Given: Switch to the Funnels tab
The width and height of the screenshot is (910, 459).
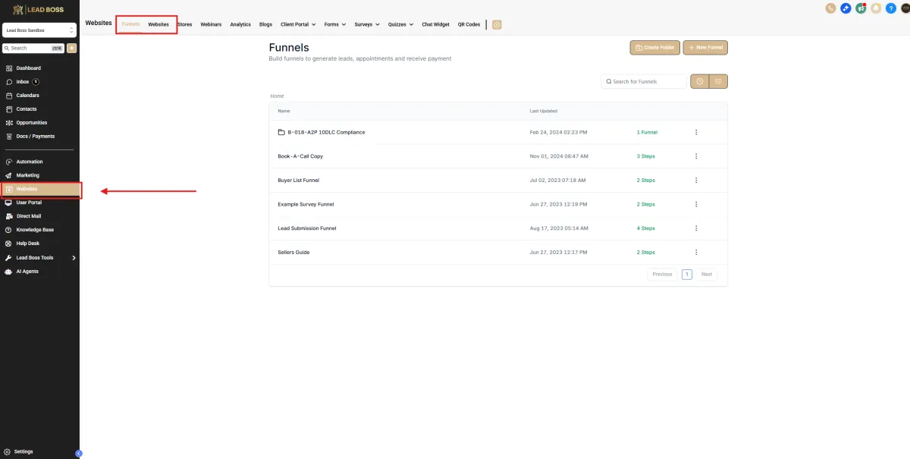Looking at the screenshot, I should 130,24.
